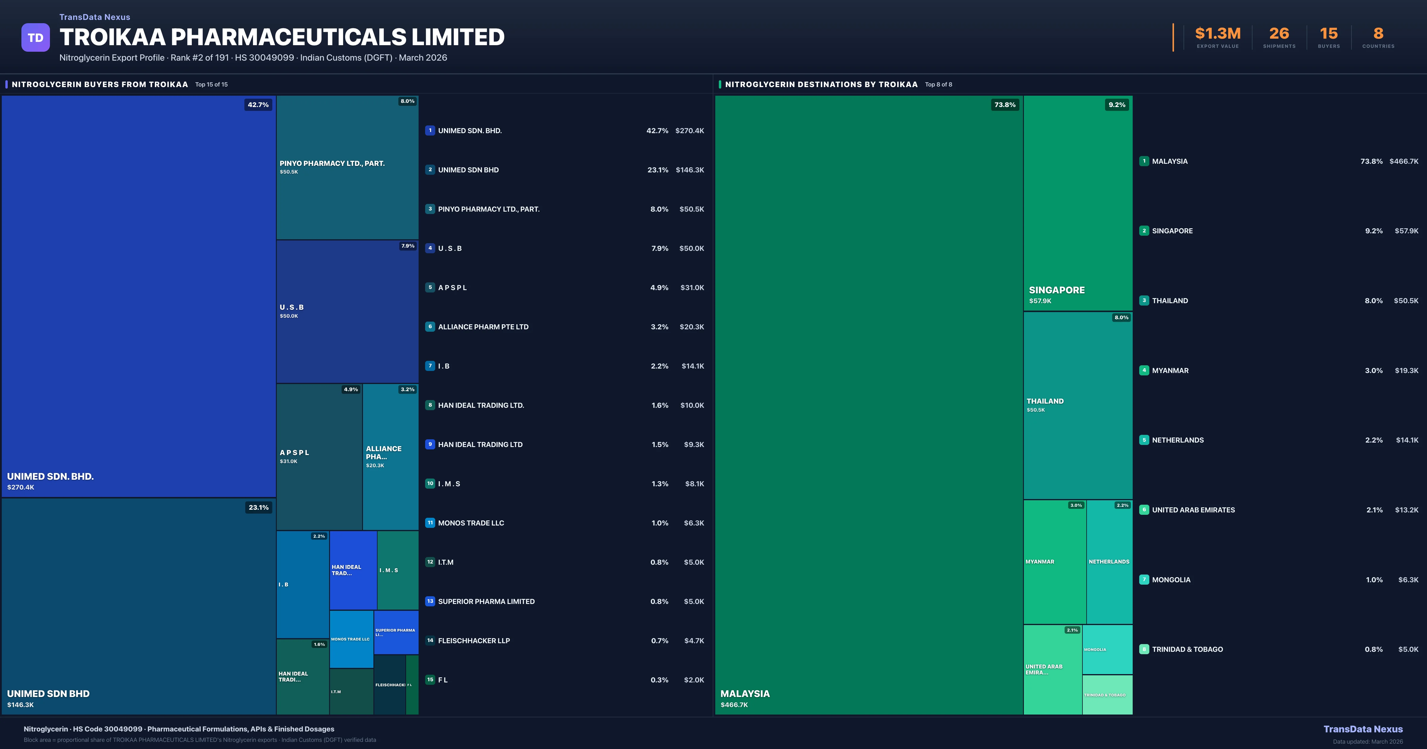Click Malaysia's rank 1 badge in destinations list
This screenshot has width=1427, height=749.
coord(1144,161)
